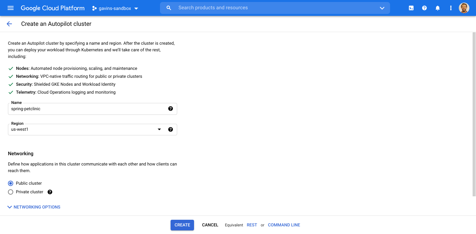Open the gavins-sandbox project picker
This screenshot has width=476, height=234.
pyautogui.click(x=115, y=8)
